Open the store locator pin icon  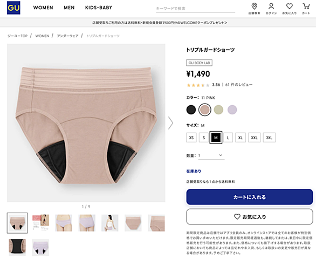pos(255,6)
